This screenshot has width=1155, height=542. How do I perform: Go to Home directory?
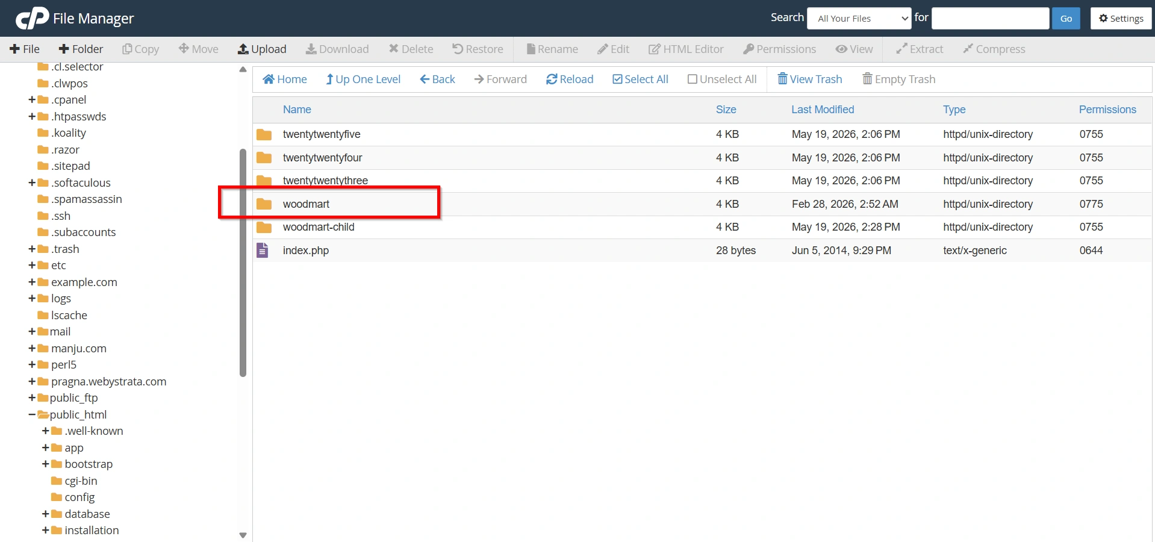[x=285, y=79]
